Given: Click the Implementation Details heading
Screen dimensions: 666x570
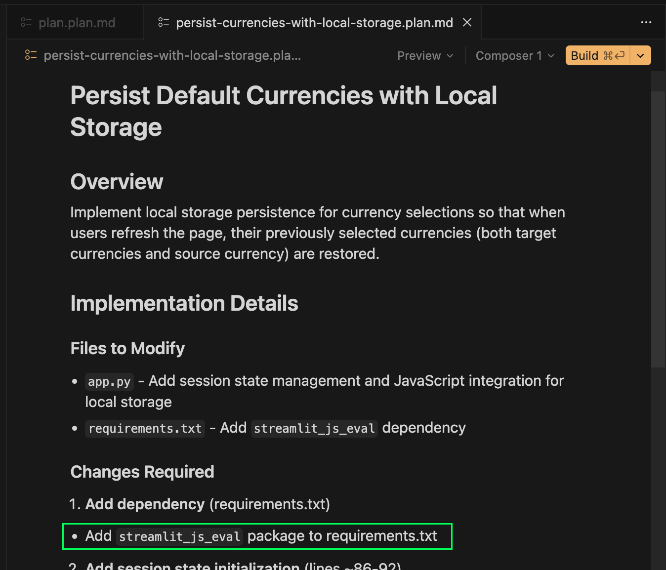Looking at the screenshot, I should [184, 303].
